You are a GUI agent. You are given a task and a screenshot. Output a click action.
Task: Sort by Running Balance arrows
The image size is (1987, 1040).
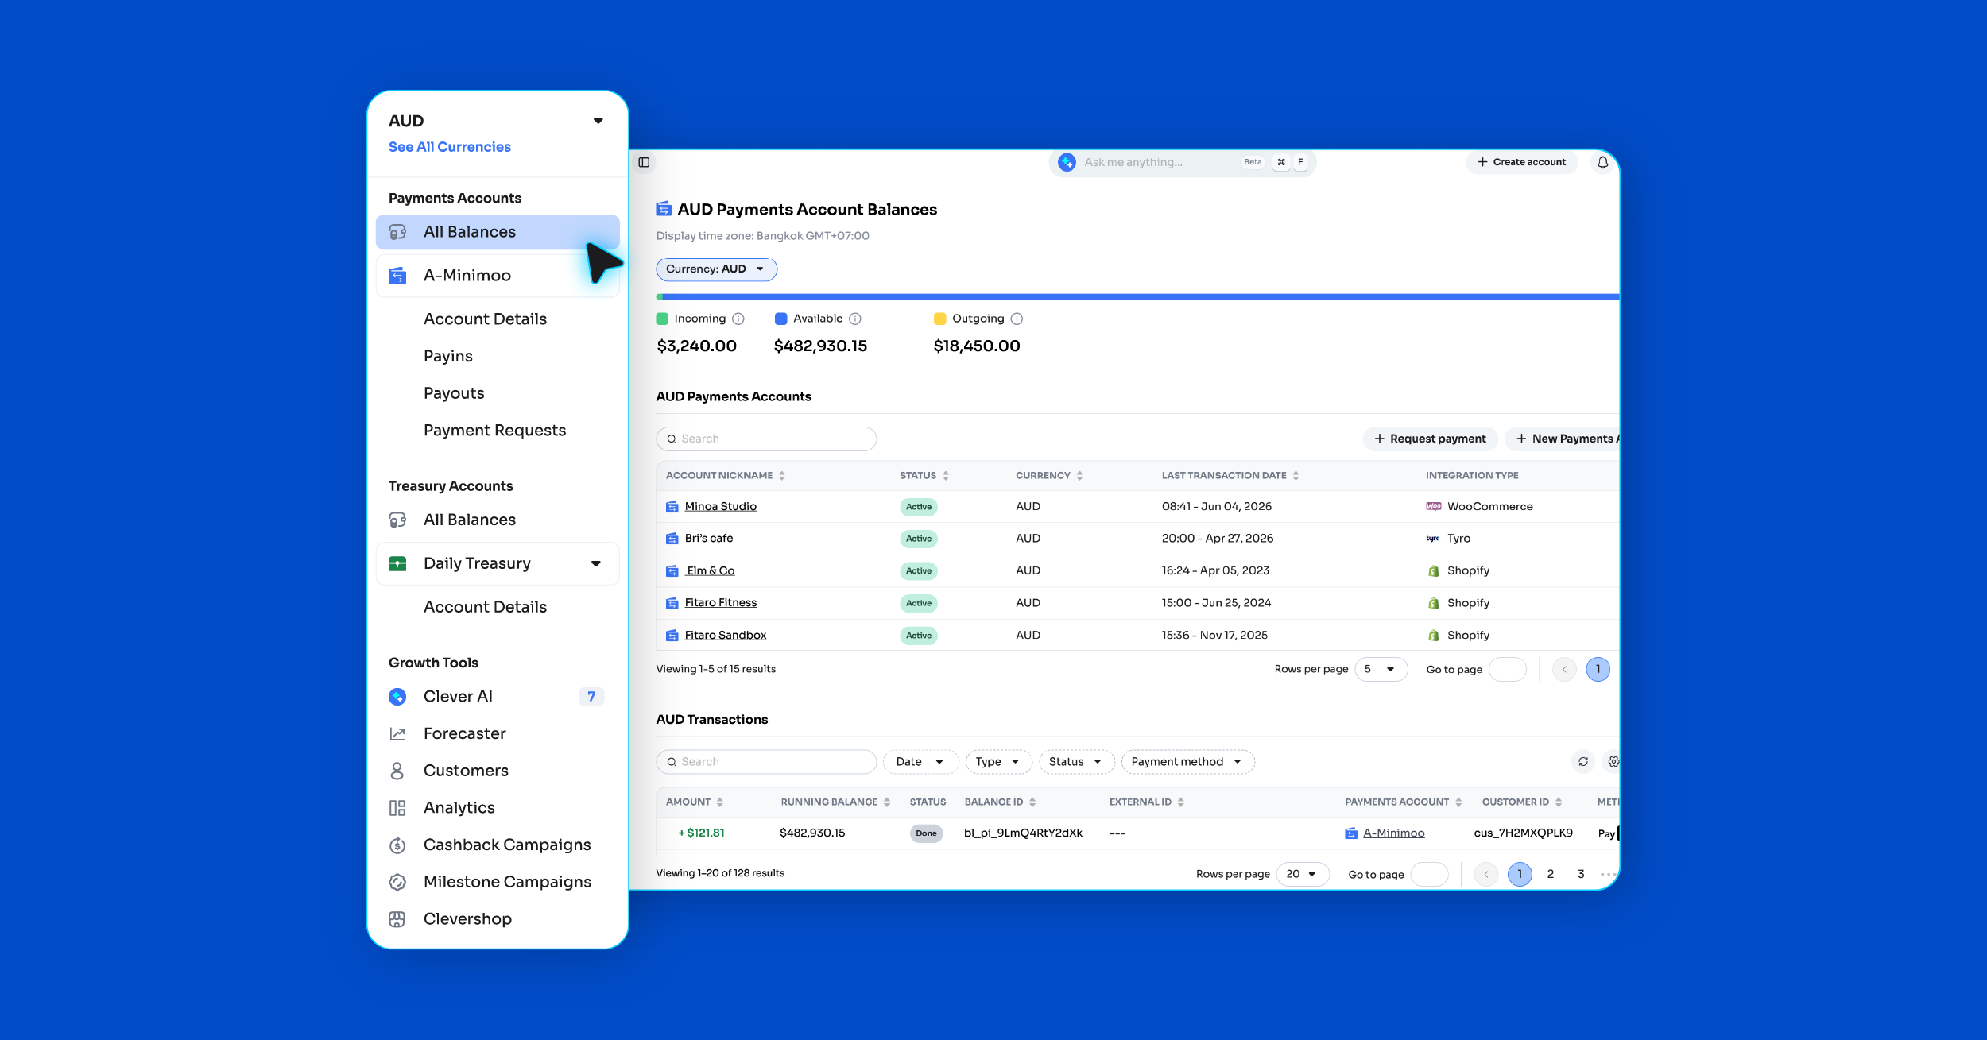[887, 802]
